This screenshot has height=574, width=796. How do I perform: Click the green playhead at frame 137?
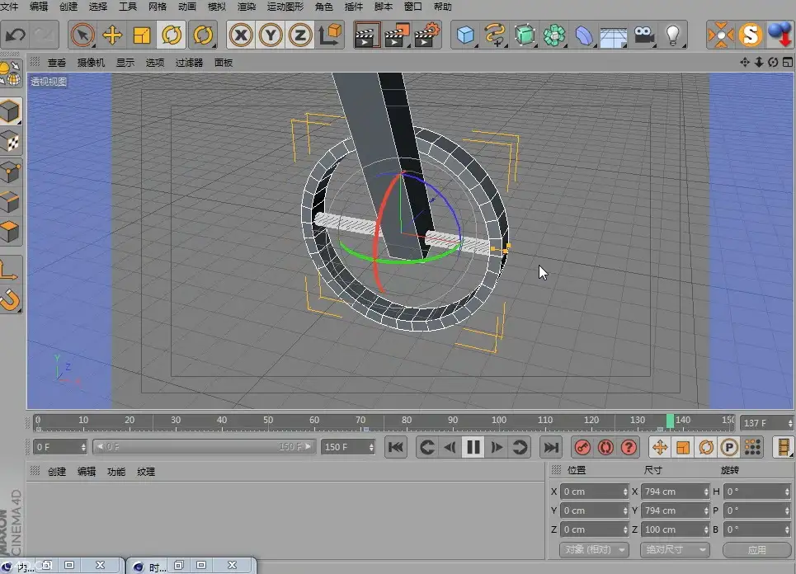pos(670,421)
